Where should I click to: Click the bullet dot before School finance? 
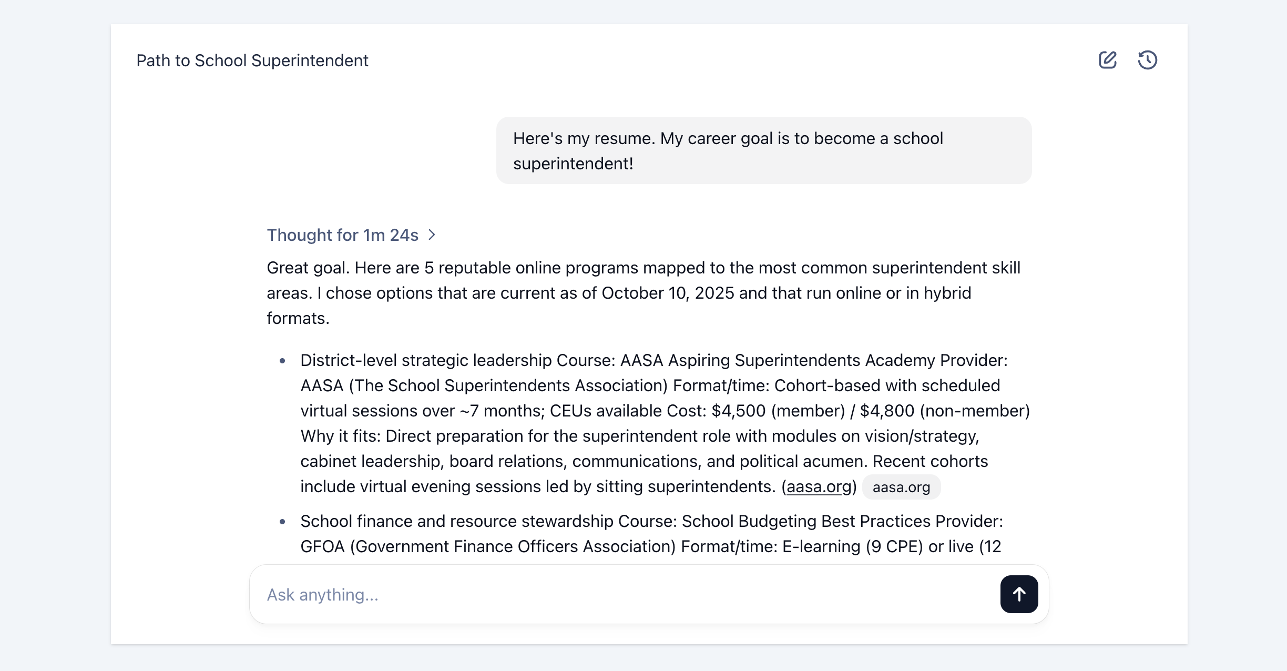click(x=282, y=522)
